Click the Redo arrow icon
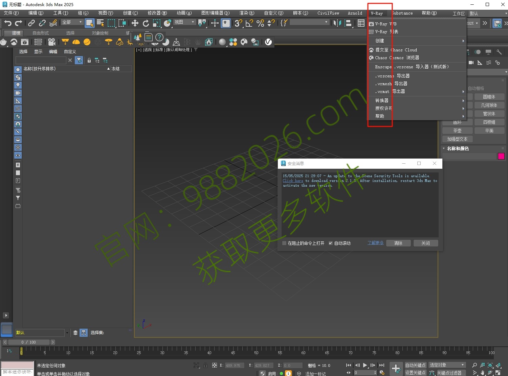 coord(19,23)
